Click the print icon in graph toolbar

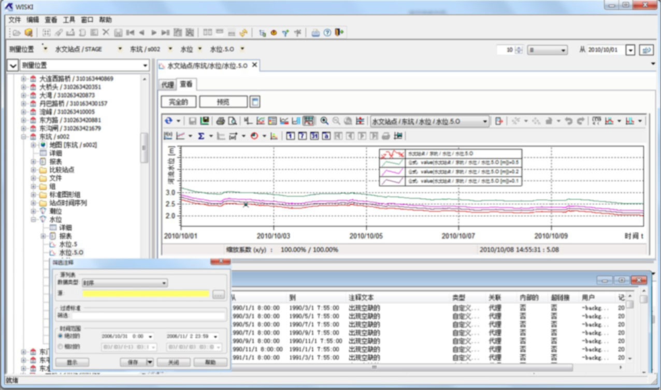point(220,121)
